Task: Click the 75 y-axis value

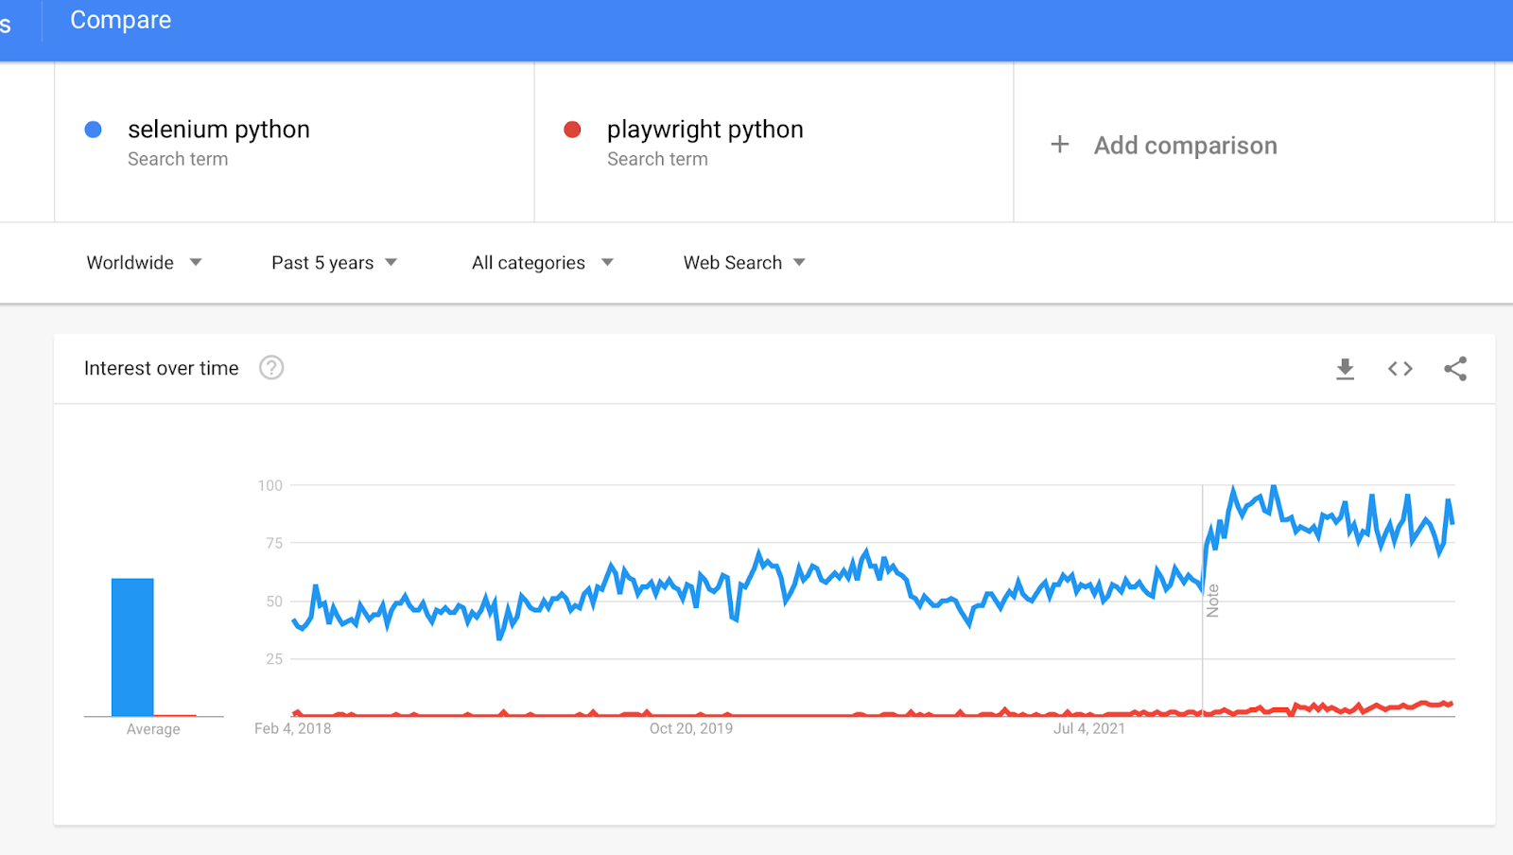Action: (274, 543)
